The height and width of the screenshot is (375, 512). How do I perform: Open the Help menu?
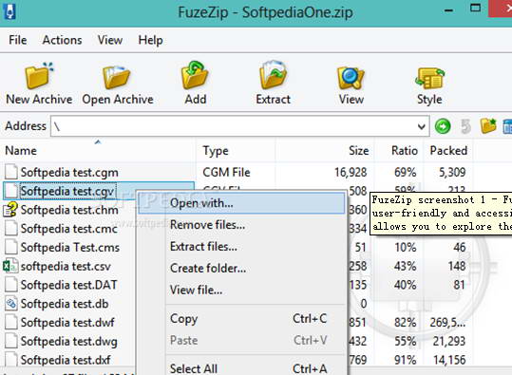[150, 40]
